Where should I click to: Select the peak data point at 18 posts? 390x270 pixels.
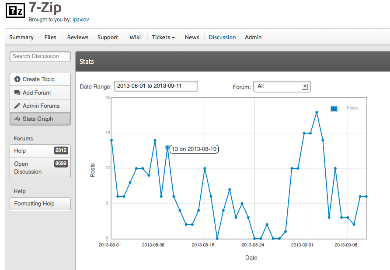(317, 112)
